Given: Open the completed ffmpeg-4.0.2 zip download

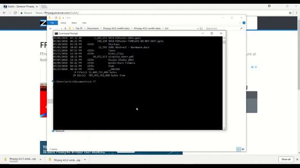Looking at the screenshot, I should (x=65, y=160).
